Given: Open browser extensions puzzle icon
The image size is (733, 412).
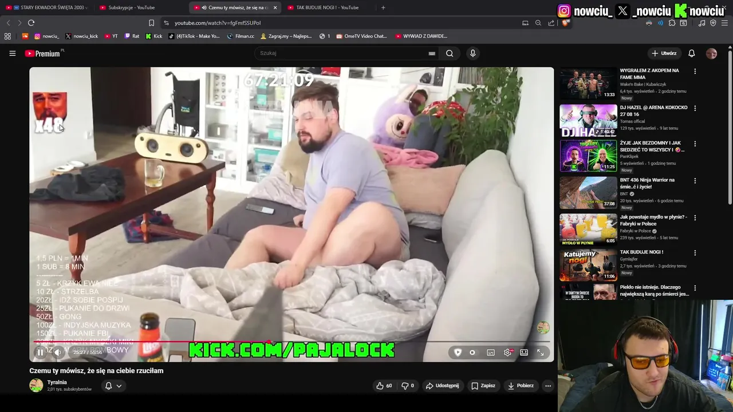Looking at the screenshot, I should coord(672,23).
